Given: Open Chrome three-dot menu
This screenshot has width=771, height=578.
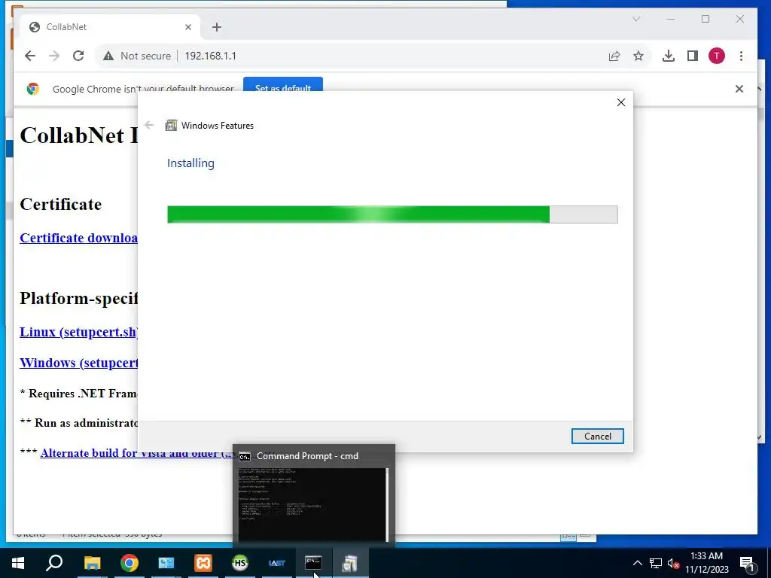Looking at the screenshot, I should 741,56.
